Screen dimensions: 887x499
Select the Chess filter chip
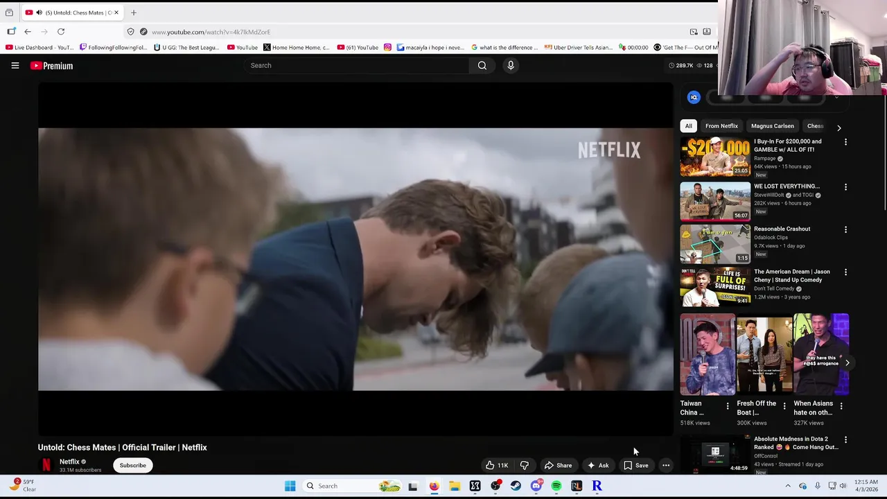pos(815,126)
